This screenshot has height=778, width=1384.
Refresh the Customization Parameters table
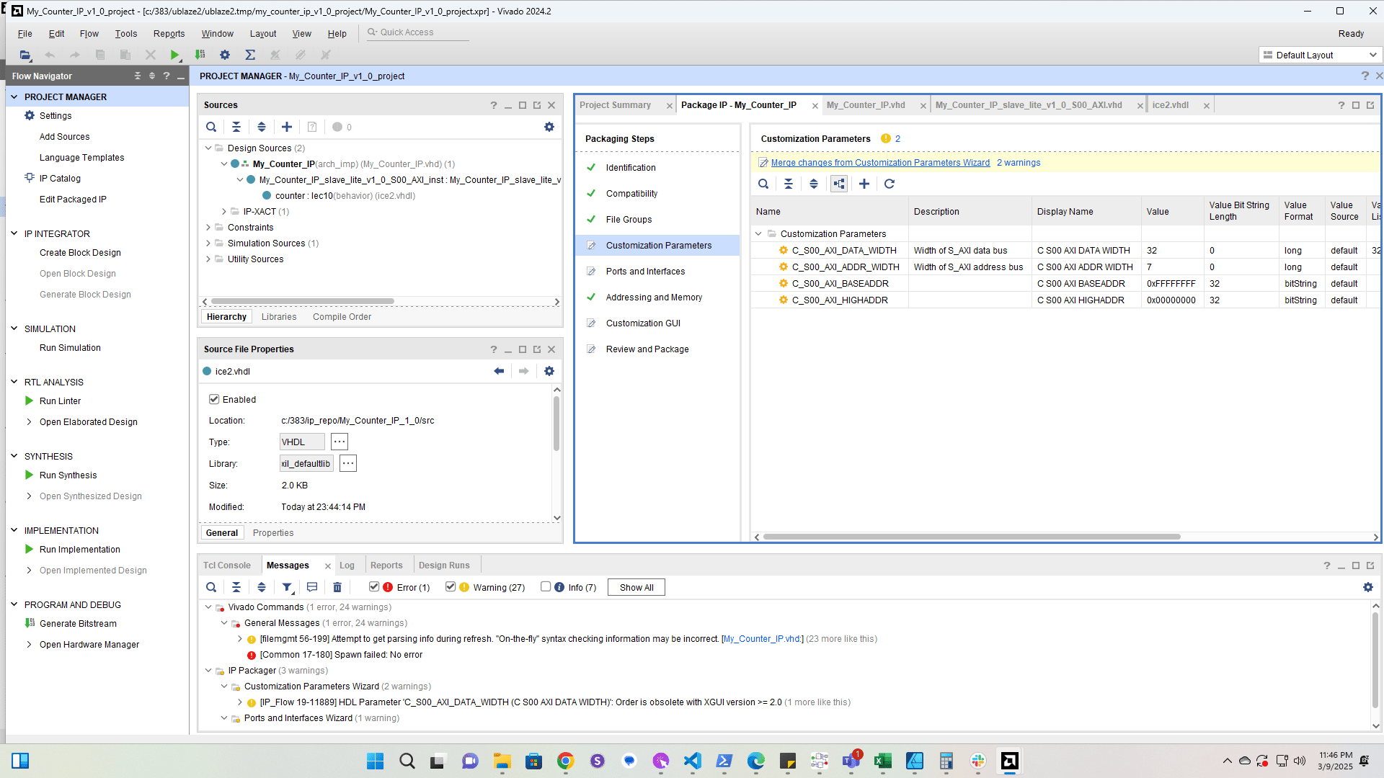890,184
